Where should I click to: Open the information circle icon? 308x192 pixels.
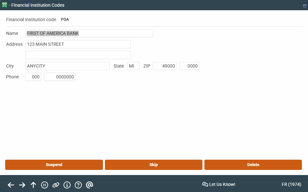pyautogui.click(x=67, y=185)
